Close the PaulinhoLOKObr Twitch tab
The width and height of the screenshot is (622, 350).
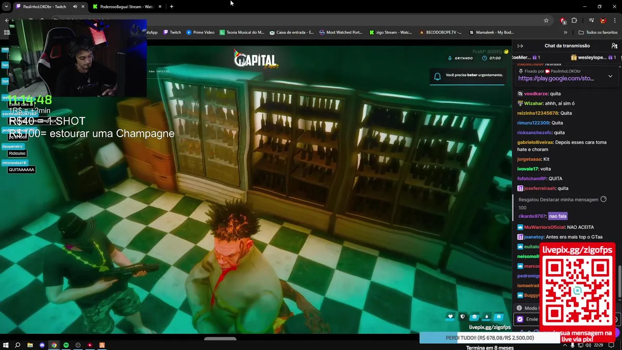tap(83, 6)
